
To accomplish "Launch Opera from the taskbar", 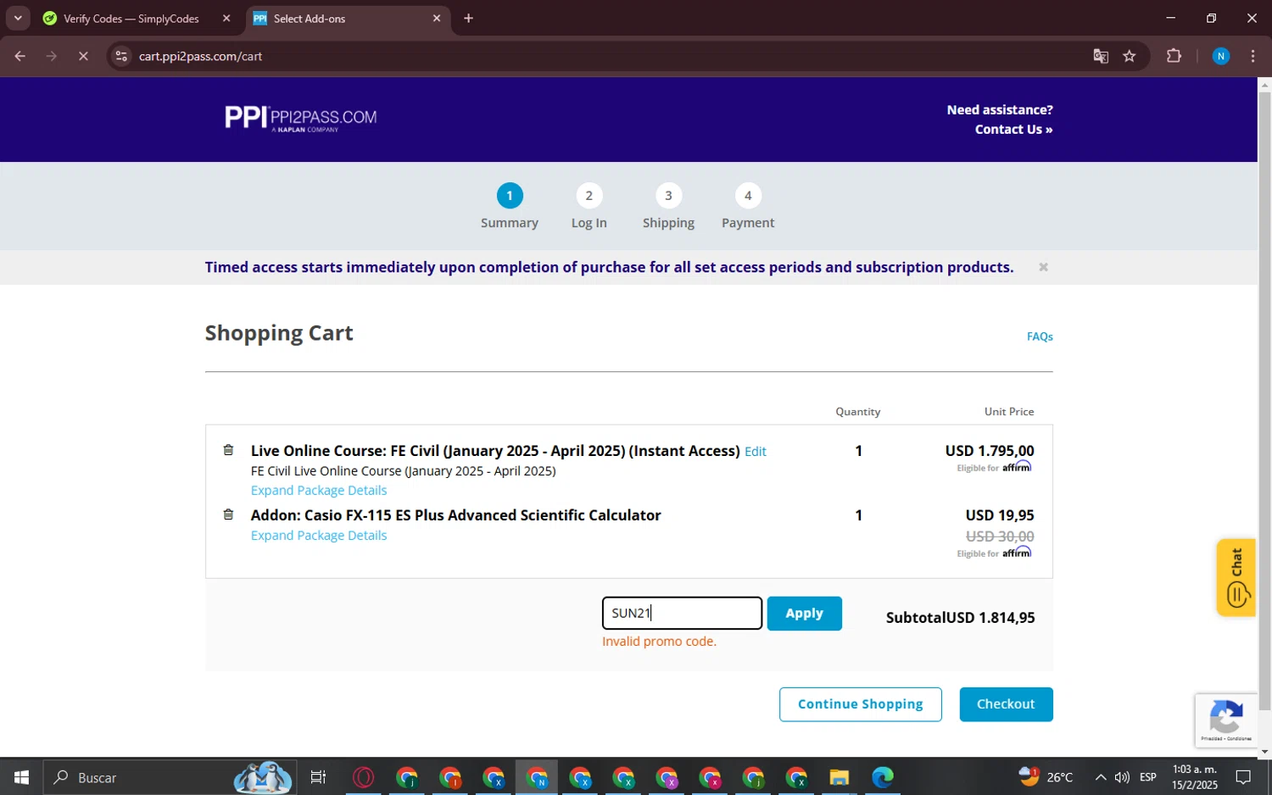I will pyautogui.click(x=363, y=777).
